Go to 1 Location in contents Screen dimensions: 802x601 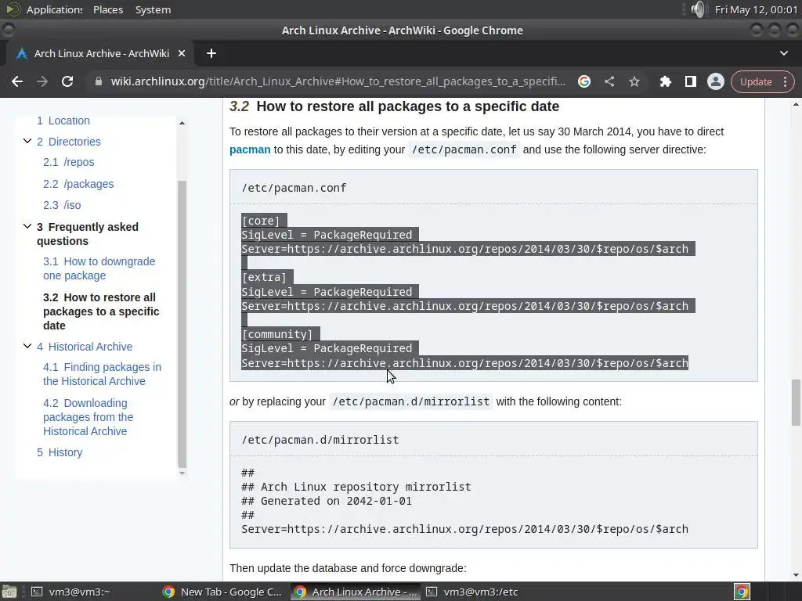point(63,121)
